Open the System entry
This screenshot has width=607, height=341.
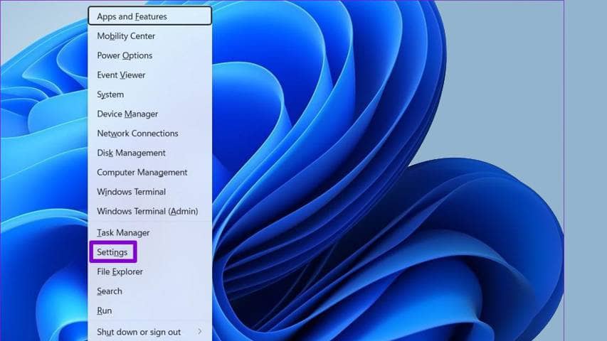(150, 94)
